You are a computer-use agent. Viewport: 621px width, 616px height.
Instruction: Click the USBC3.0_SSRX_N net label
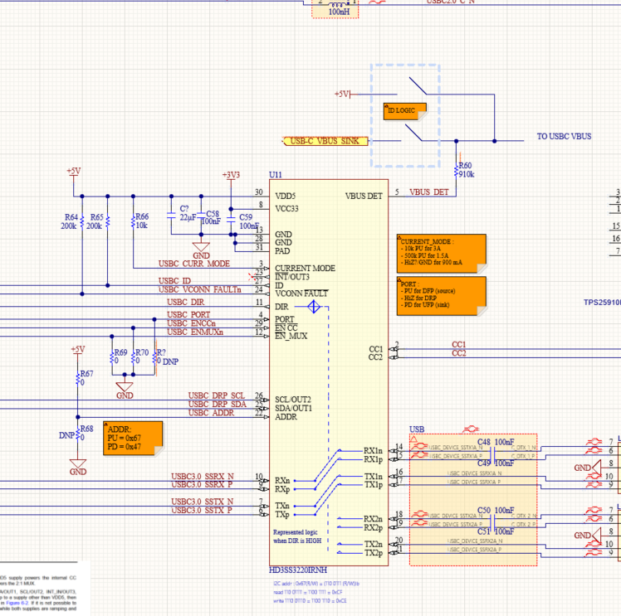tap(203, 477)
